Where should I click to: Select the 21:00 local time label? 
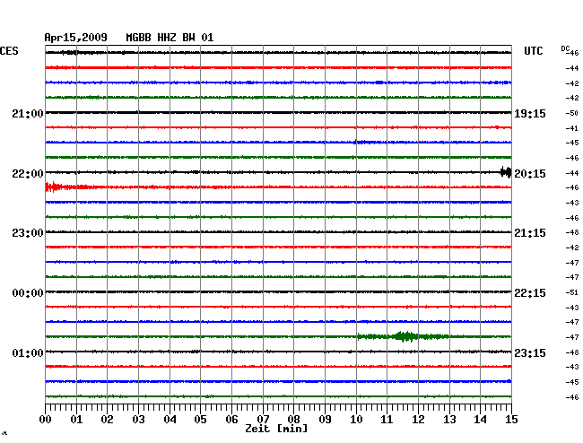(x=28, y=114)
